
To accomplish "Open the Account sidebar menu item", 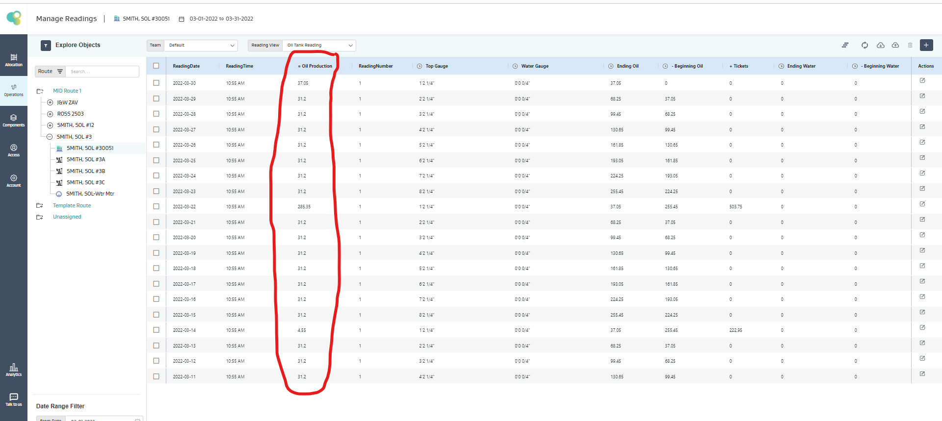I will (14, 180).
